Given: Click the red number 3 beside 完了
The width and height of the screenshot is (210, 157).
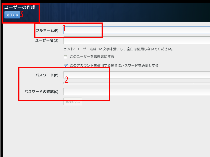Looking at the screenshot, I should pos(22,14).
